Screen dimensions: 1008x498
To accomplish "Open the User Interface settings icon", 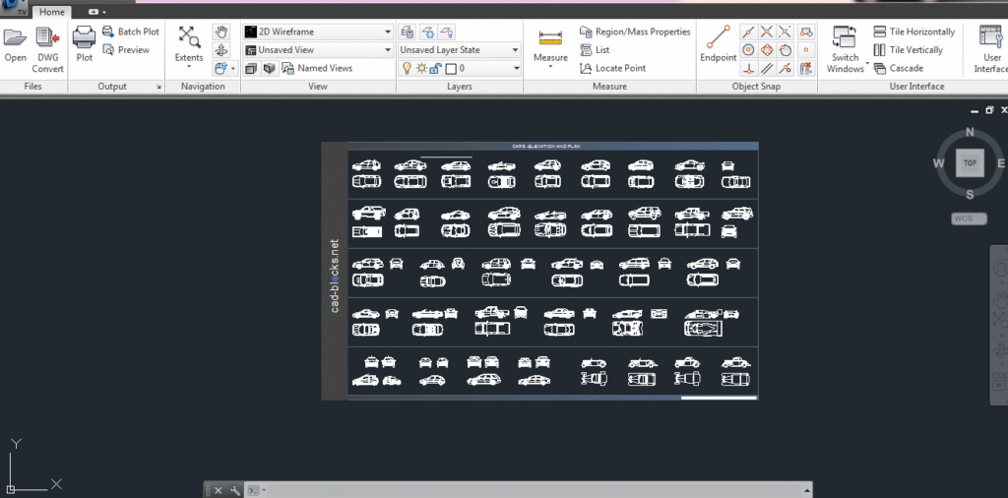I will 991,38.
